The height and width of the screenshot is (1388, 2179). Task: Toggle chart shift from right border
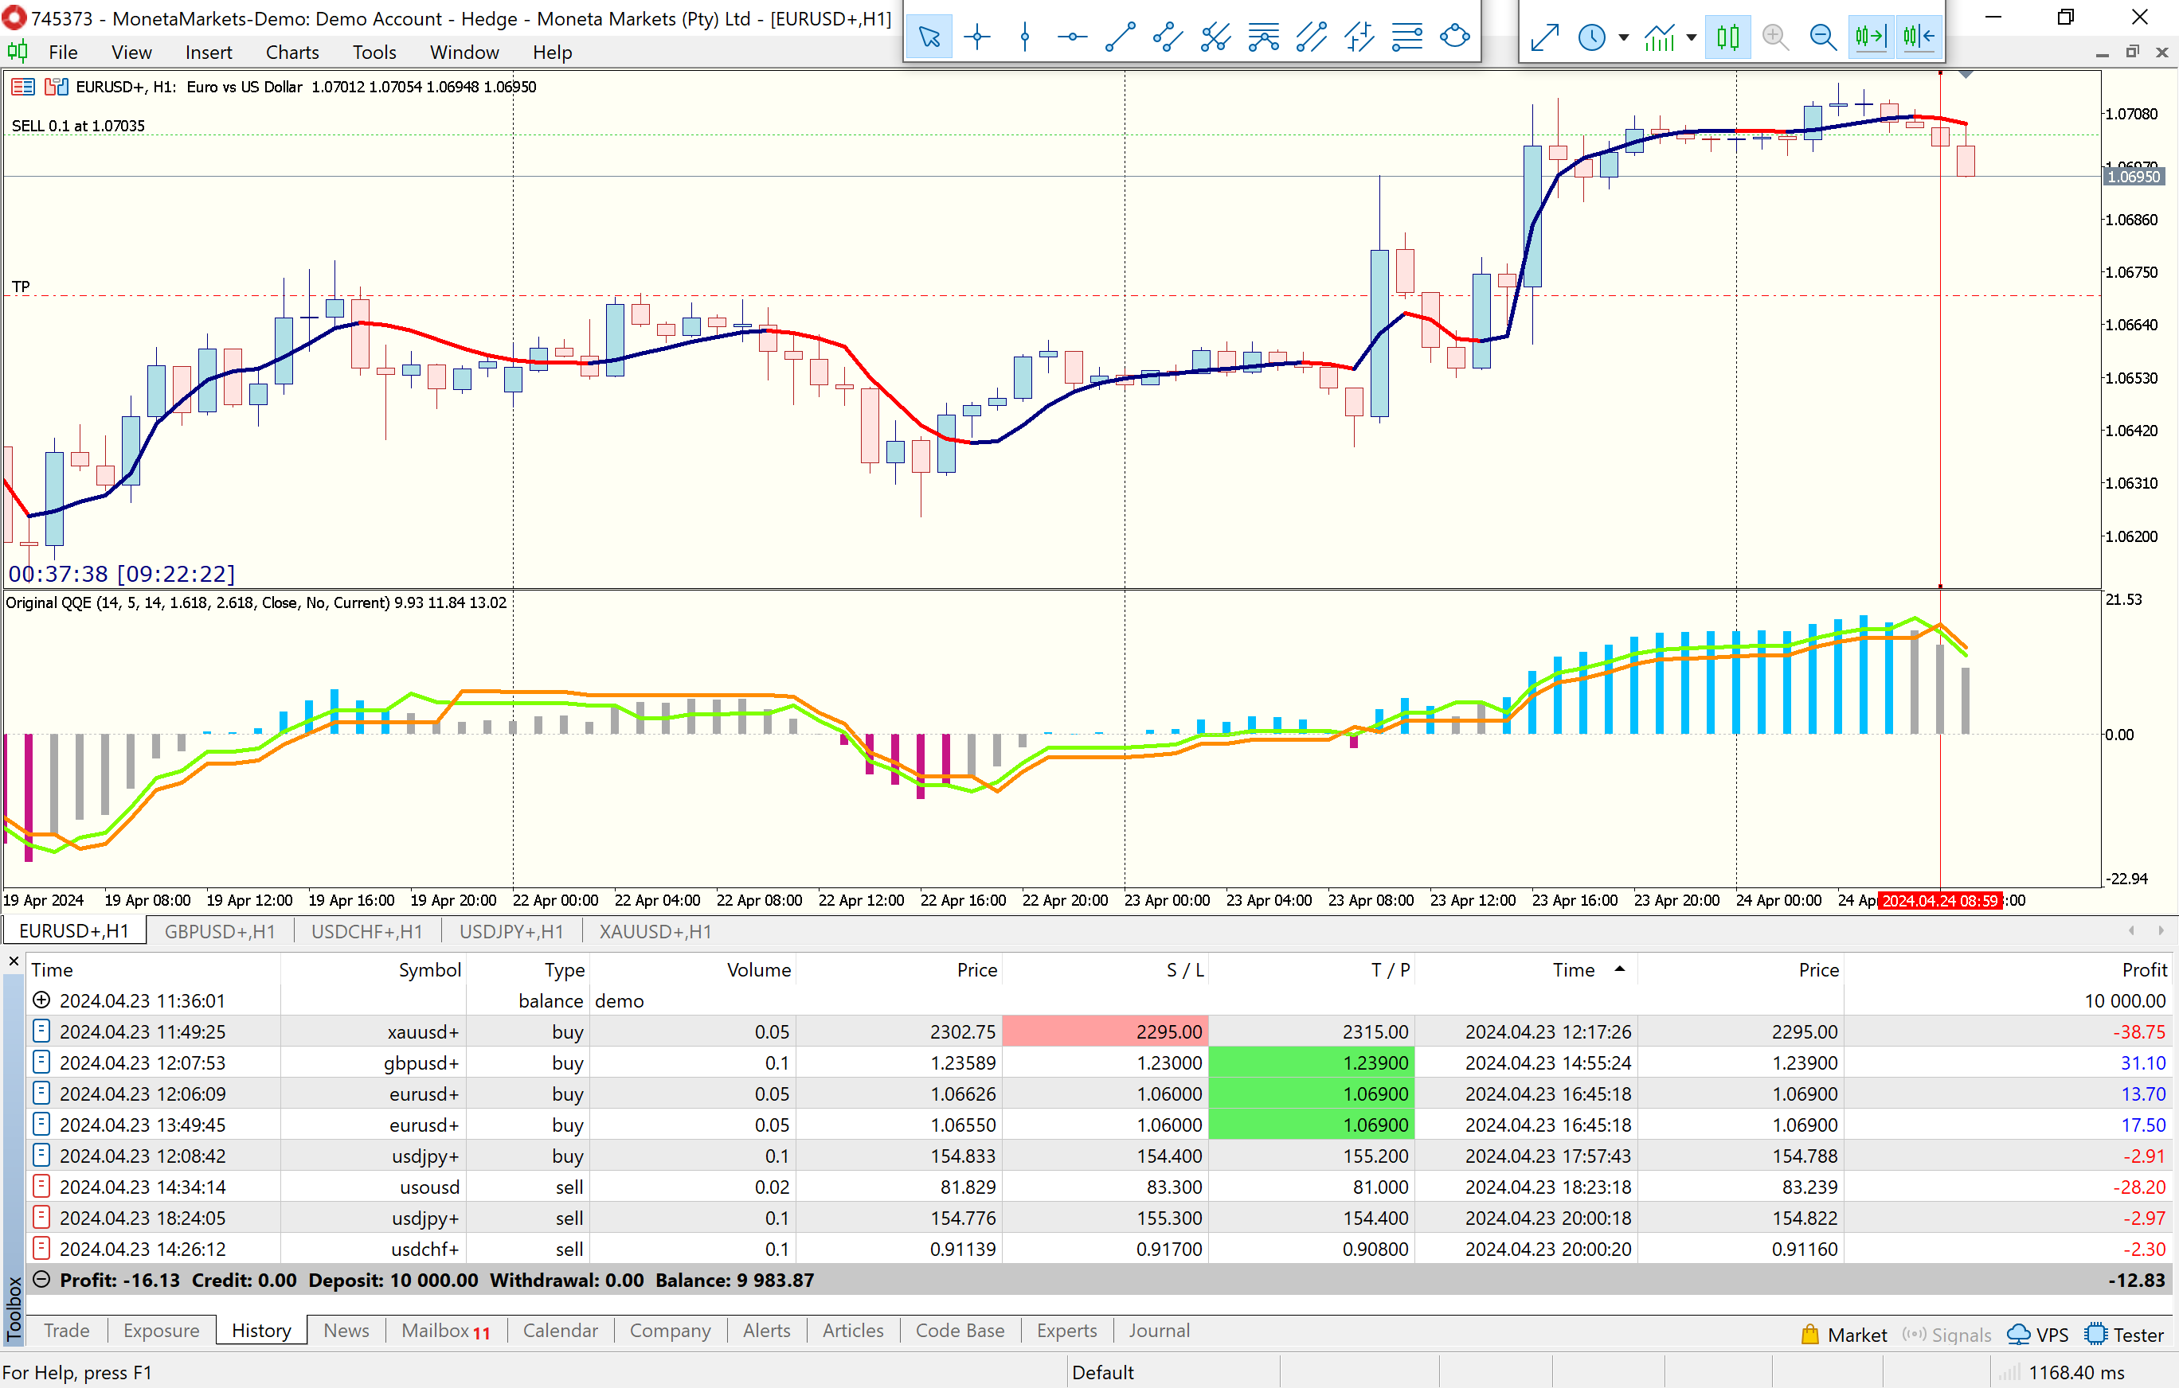tap(1919, 37)
